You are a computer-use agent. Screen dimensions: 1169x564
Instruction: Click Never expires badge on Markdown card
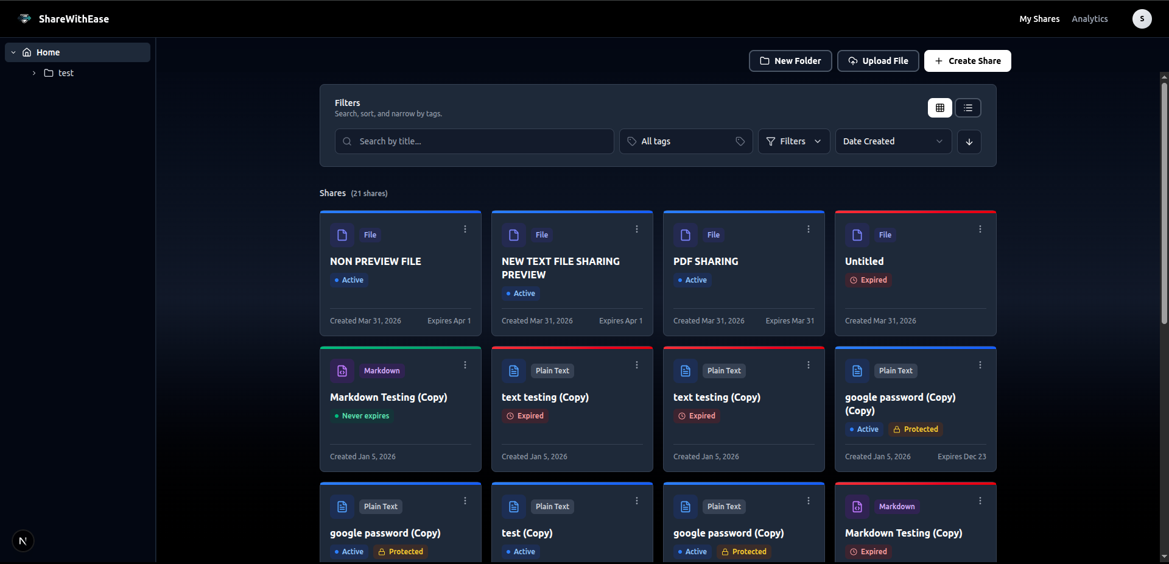pyautogui.click(x=362, y=416)
